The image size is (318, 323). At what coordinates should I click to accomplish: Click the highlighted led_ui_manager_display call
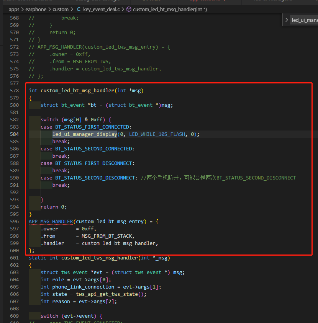click(85, 134)
